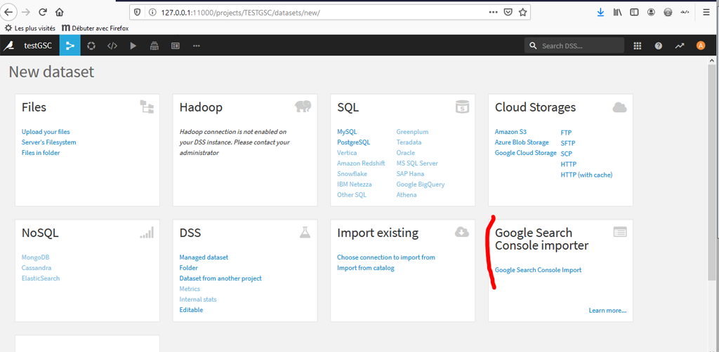Image resolution: width=719 pixels, height=352 pixels.
Task: Click the Upload your files link
Action: click(46, 132)
